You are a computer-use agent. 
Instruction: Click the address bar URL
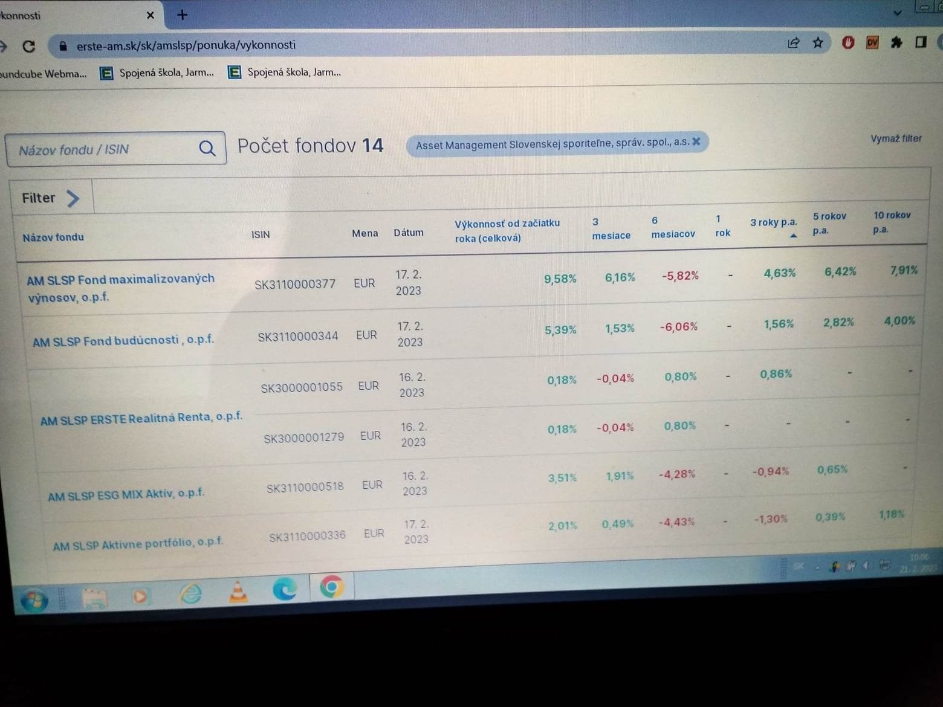pyautogui.click(x=186, y=45)
